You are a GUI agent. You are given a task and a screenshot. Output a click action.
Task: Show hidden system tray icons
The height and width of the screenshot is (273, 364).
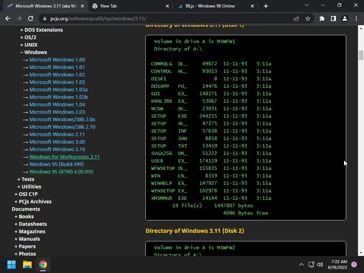point(301,264)
